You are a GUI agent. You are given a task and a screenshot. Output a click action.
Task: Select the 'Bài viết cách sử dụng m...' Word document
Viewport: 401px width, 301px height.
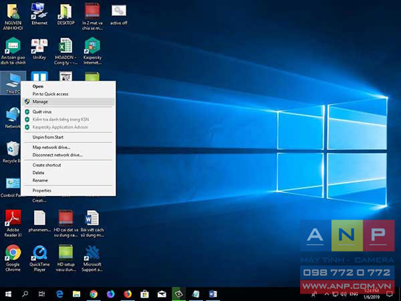pyautogui.click(x=92, y=223)
